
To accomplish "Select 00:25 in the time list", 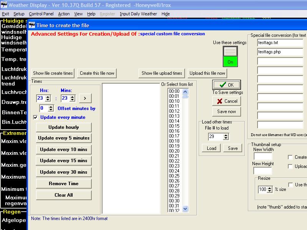I will click(174, 176).
